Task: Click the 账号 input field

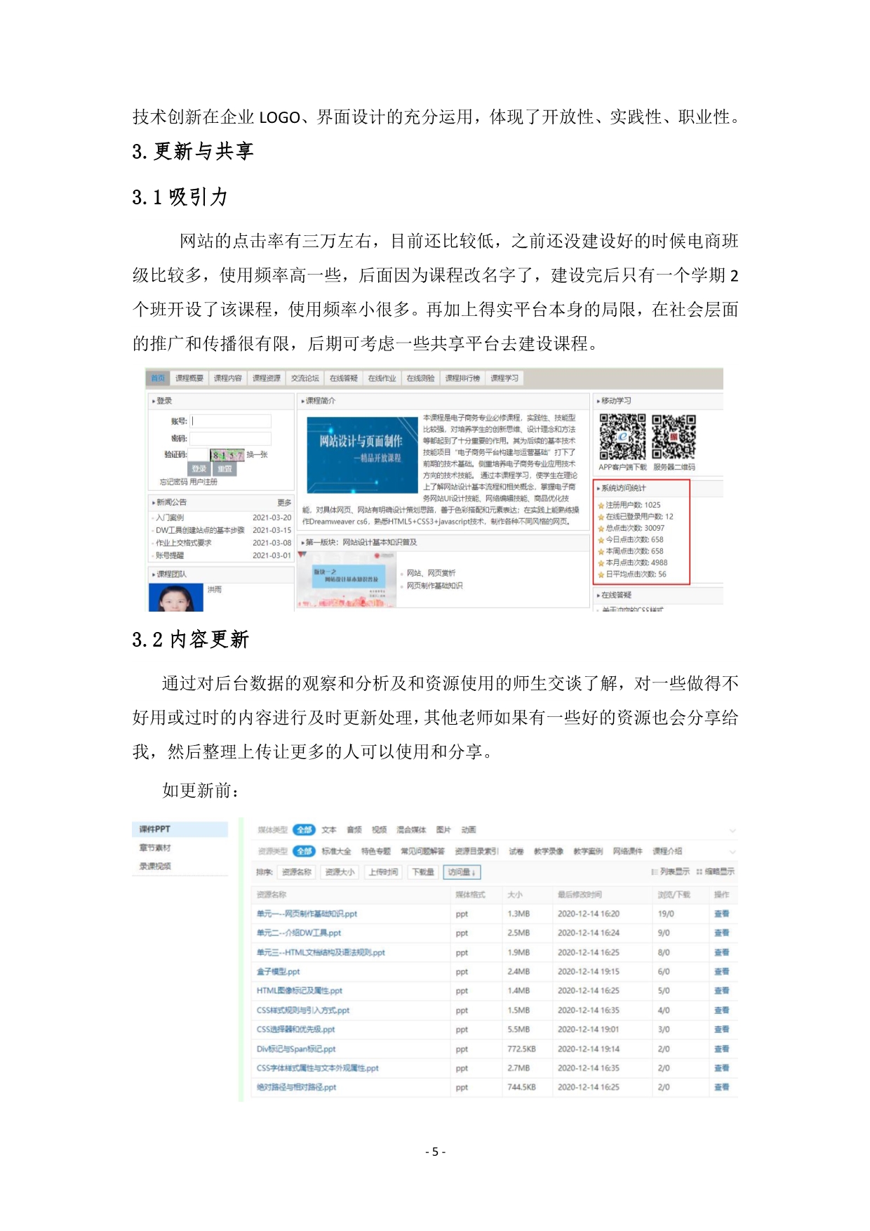Action: [x=231, y=421]
